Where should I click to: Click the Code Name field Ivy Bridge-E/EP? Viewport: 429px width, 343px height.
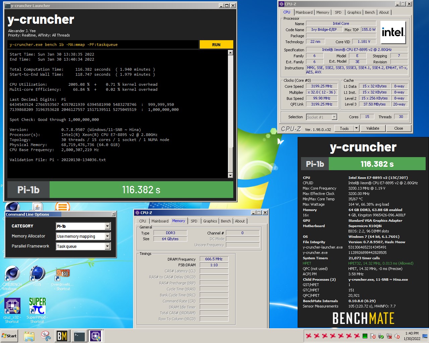point(324,29)
